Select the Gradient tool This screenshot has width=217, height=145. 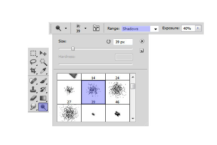[x=43, y=98]
